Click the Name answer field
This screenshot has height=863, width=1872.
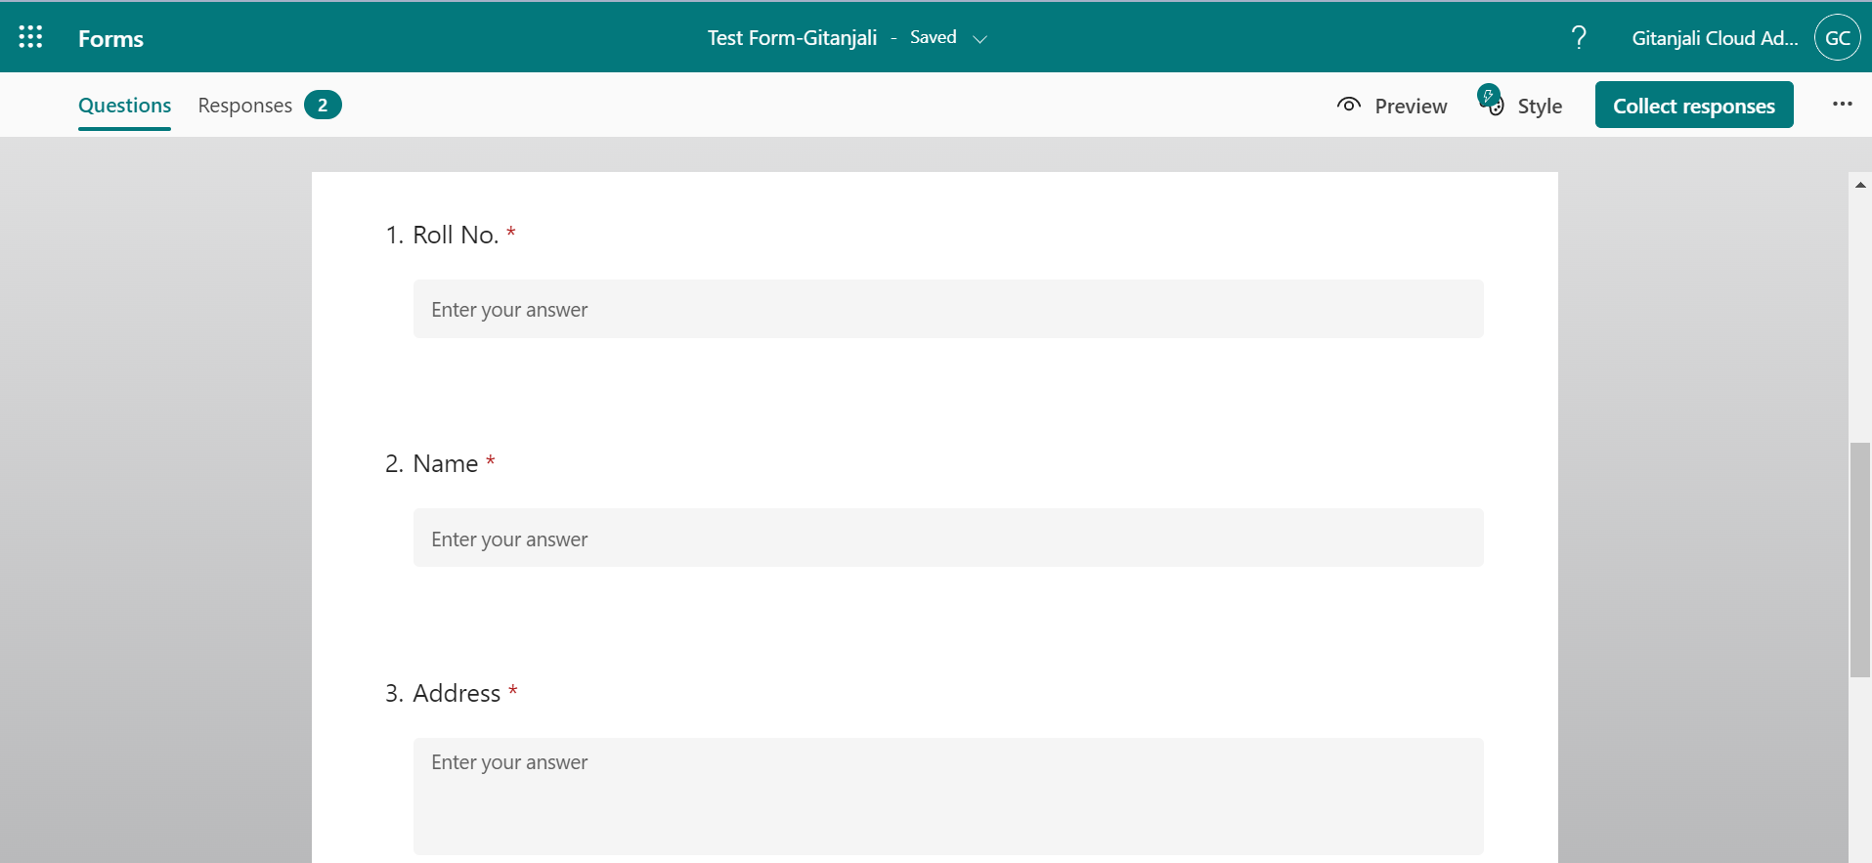pyautogui.click(x=947, y=538)
